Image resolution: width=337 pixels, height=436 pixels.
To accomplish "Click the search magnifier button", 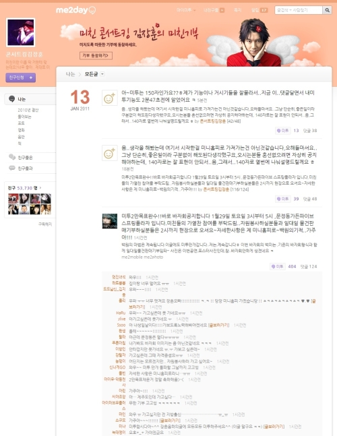I will pyautogui.click(x=328, y=10).
